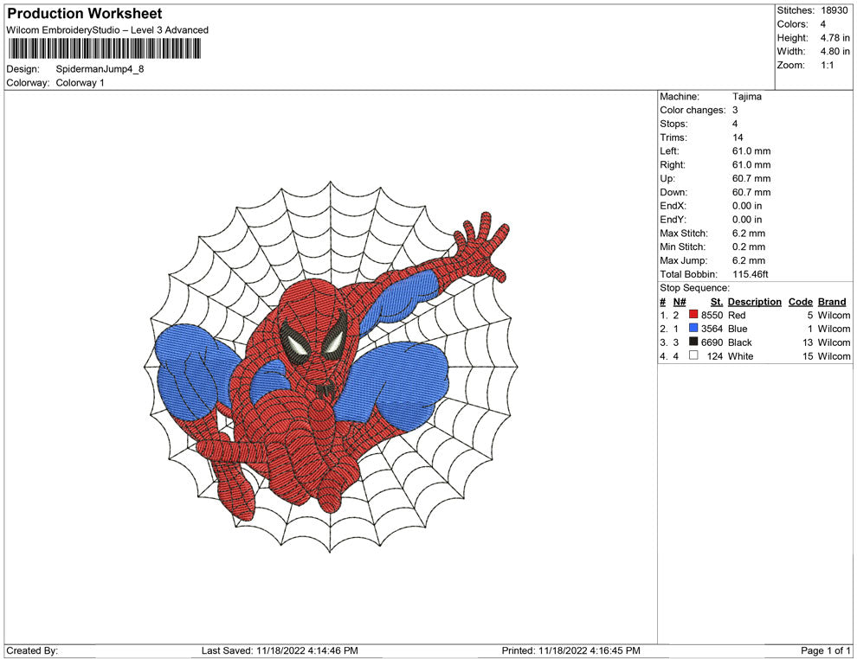
Task: Click the 'Right:' label
Action: coord(673,164)
